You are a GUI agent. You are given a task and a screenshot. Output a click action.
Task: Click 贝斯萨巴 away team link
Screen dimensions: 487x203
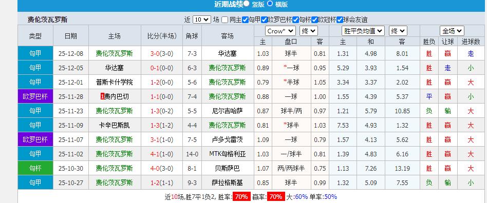pos(228,168)
